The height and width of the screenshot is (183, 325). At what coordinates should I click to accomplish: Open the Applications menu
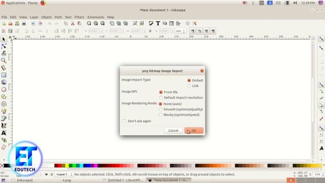pyautogui.click(x=15, y=3)
